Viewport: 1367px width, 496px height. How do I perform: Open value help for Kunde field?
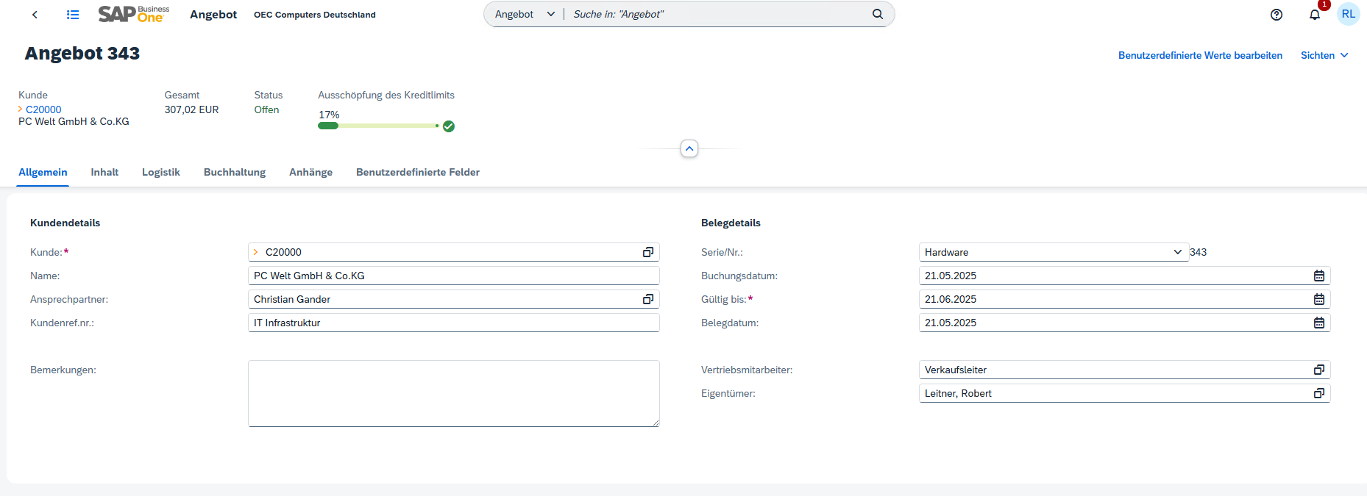click(x=647, y=252)
